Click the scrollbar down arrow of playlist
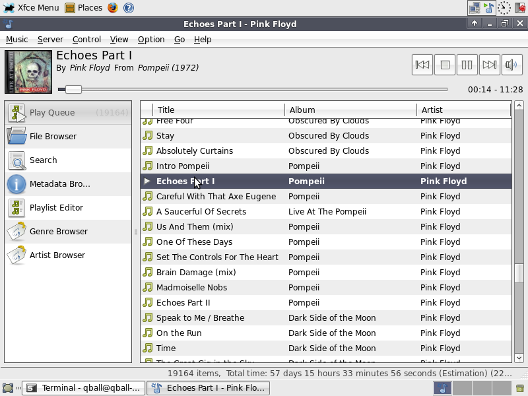Image resolution: width=528 pixels, height=396 pixels. pos(519,358)
